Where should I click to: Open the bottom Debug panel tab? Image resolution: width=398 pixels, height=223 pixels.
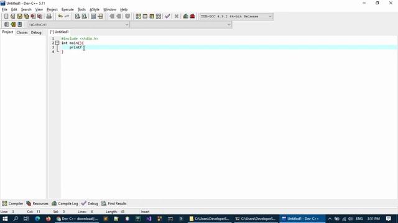click(x=90, y=203)
